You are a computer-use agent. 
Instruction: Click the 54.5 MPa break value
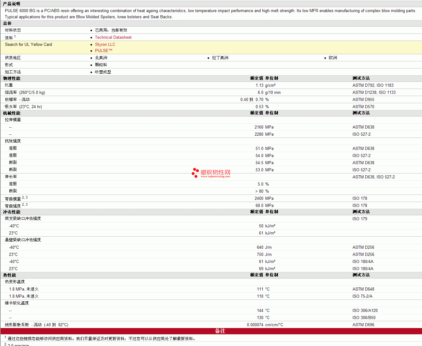pyautogui.click(x=265, y=163)
